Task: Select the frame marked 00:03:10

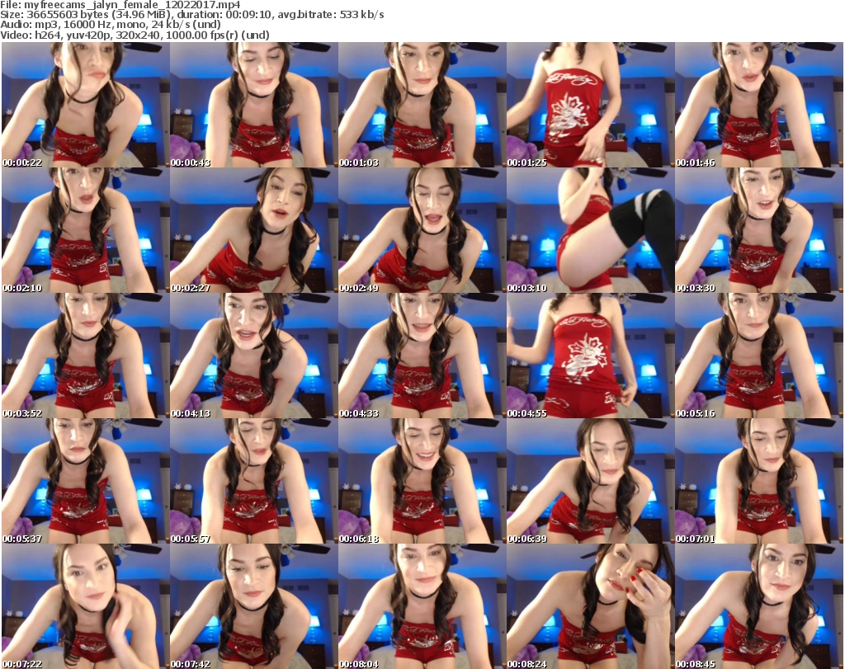Action: (589, 230)
